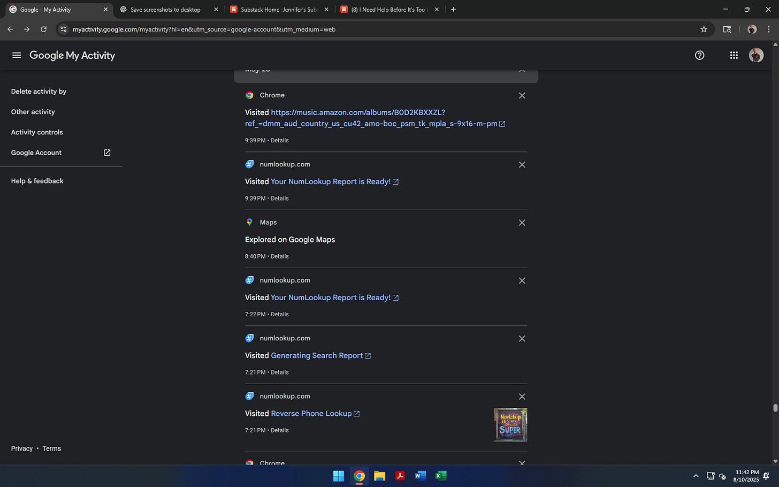The height and width of the screenshot is (487, 779).
Task: Open Adobe Acrobat from the taskbar
Action: pos(400,476)
